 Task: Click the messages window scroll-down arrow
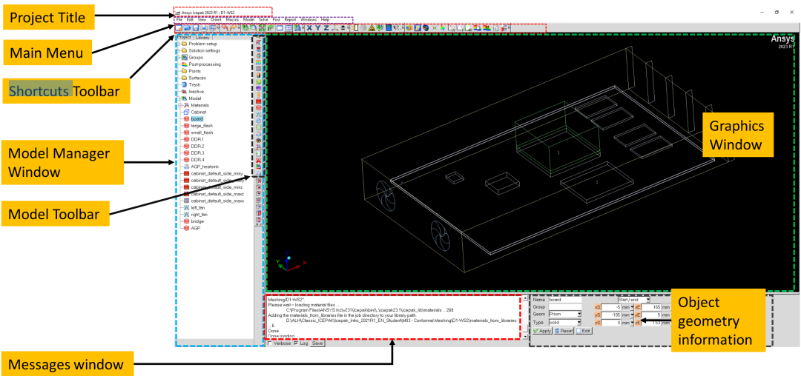pyautogui.click(x=524, y=337)
